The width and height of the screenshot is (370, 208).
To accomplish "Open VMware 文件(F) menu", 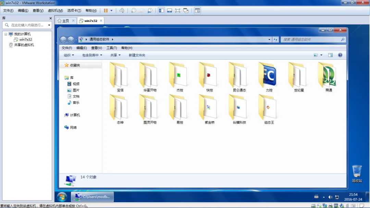I will (8, 10).
